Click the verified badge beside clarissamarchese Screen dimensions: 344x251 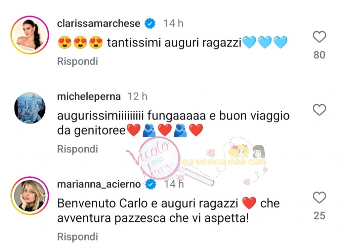coord(150,23)
